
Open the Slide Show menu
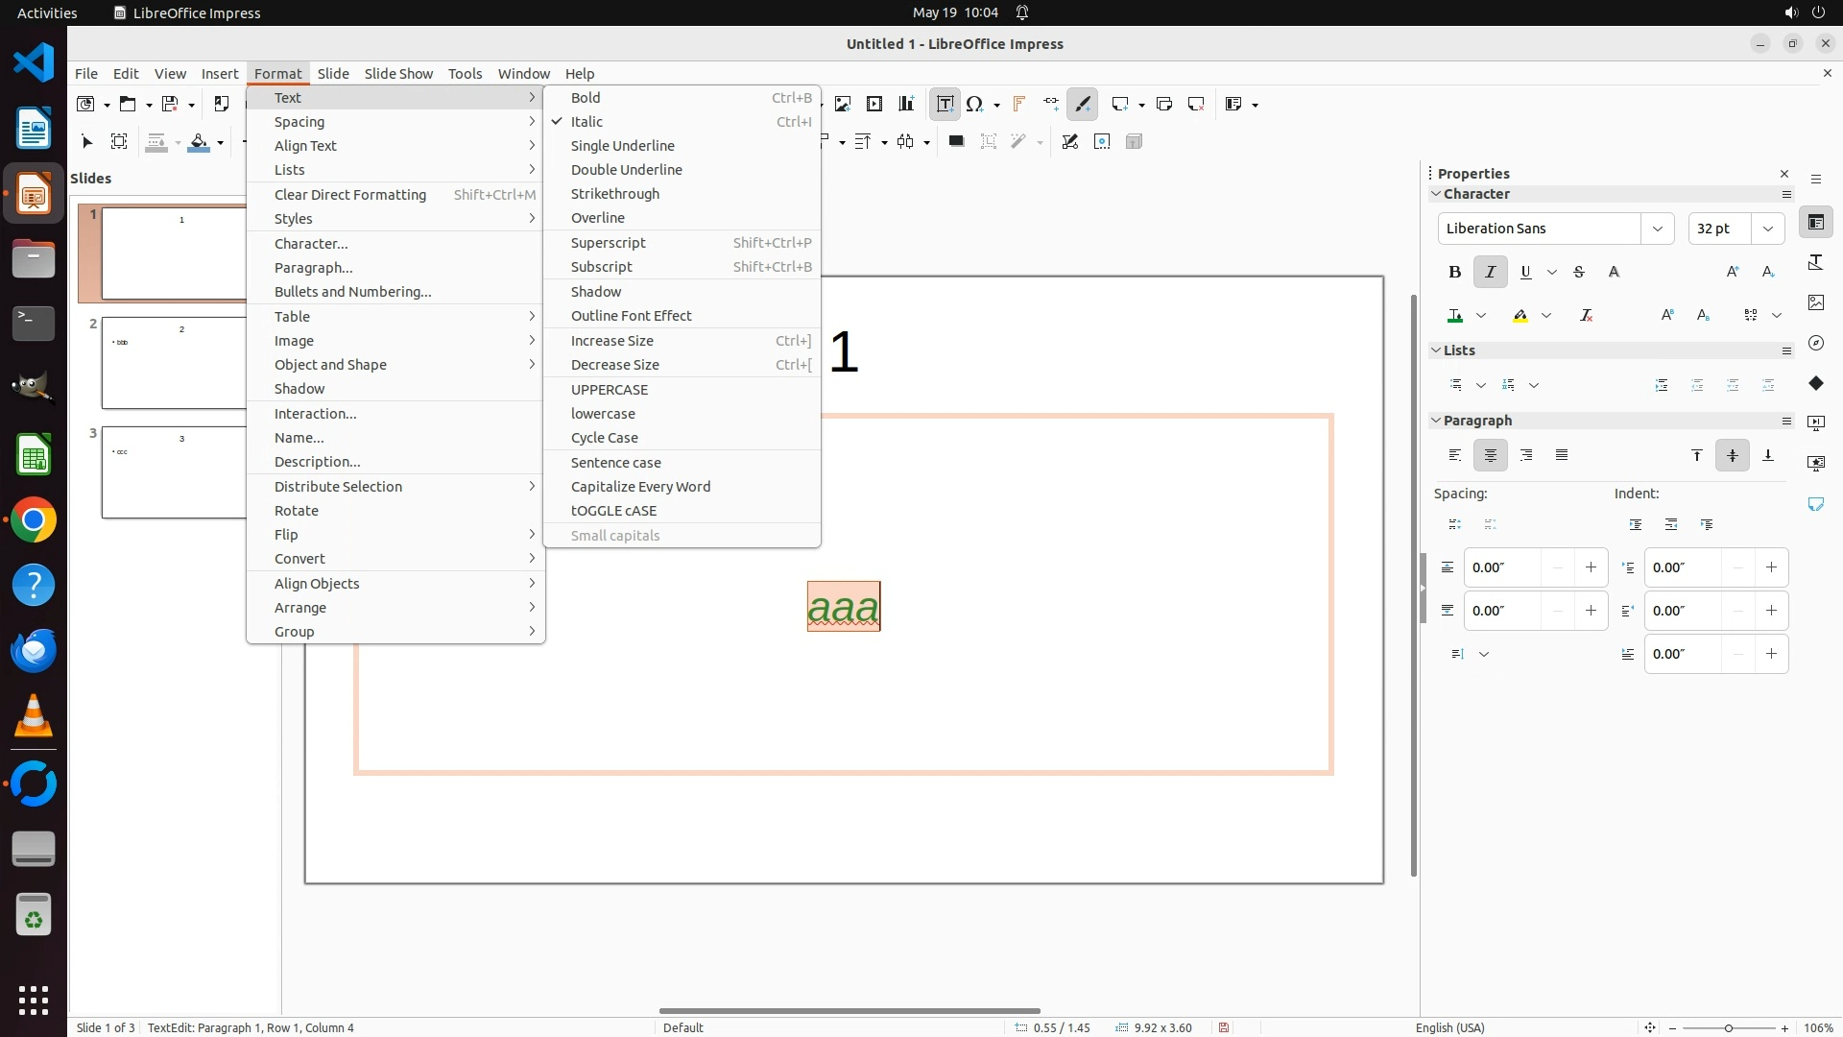click(x=398, y=74)
